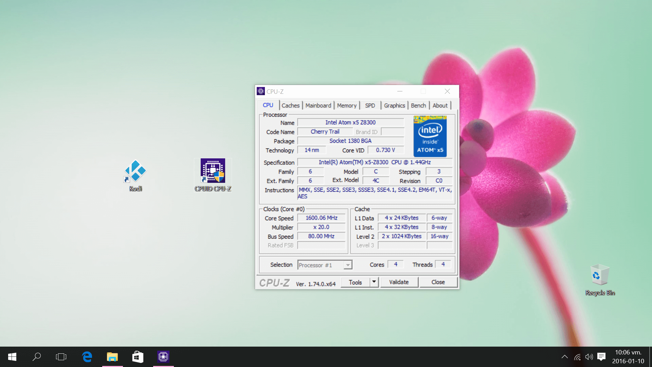Show hidden system tray icons
This screenshot has height=367, width=652.
coord(564,357)
